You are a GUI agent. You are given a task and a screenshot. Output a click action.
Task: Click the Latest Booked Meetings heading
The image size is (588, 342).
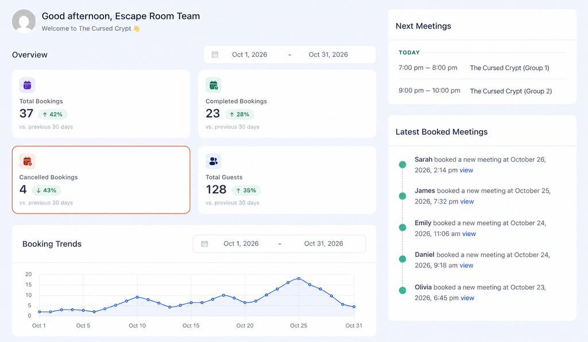pos(442,132)
